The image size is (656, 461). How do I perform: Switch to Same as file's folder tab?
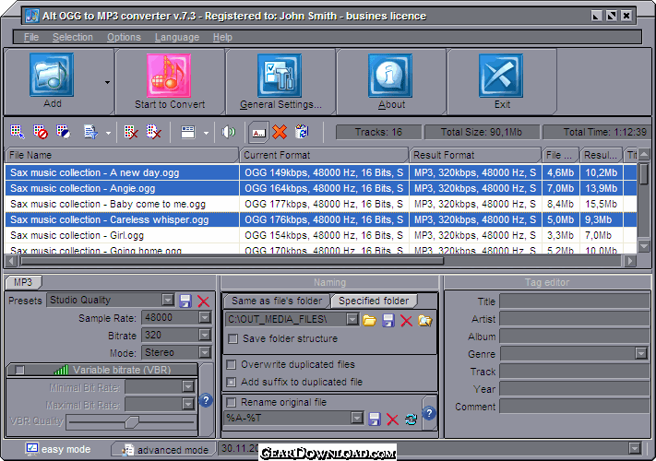click(277, 301)
